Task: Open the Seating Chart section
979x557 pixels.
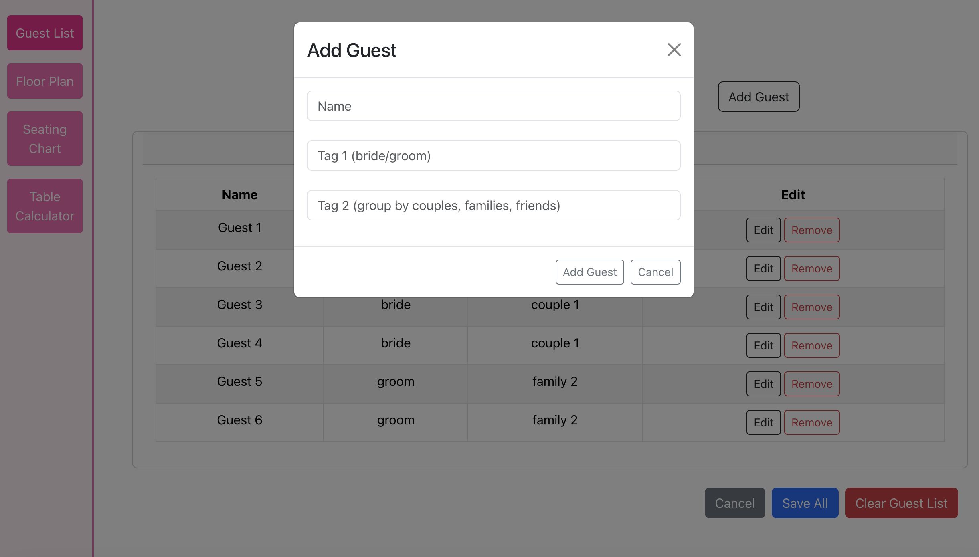Action: coord(45,139)
